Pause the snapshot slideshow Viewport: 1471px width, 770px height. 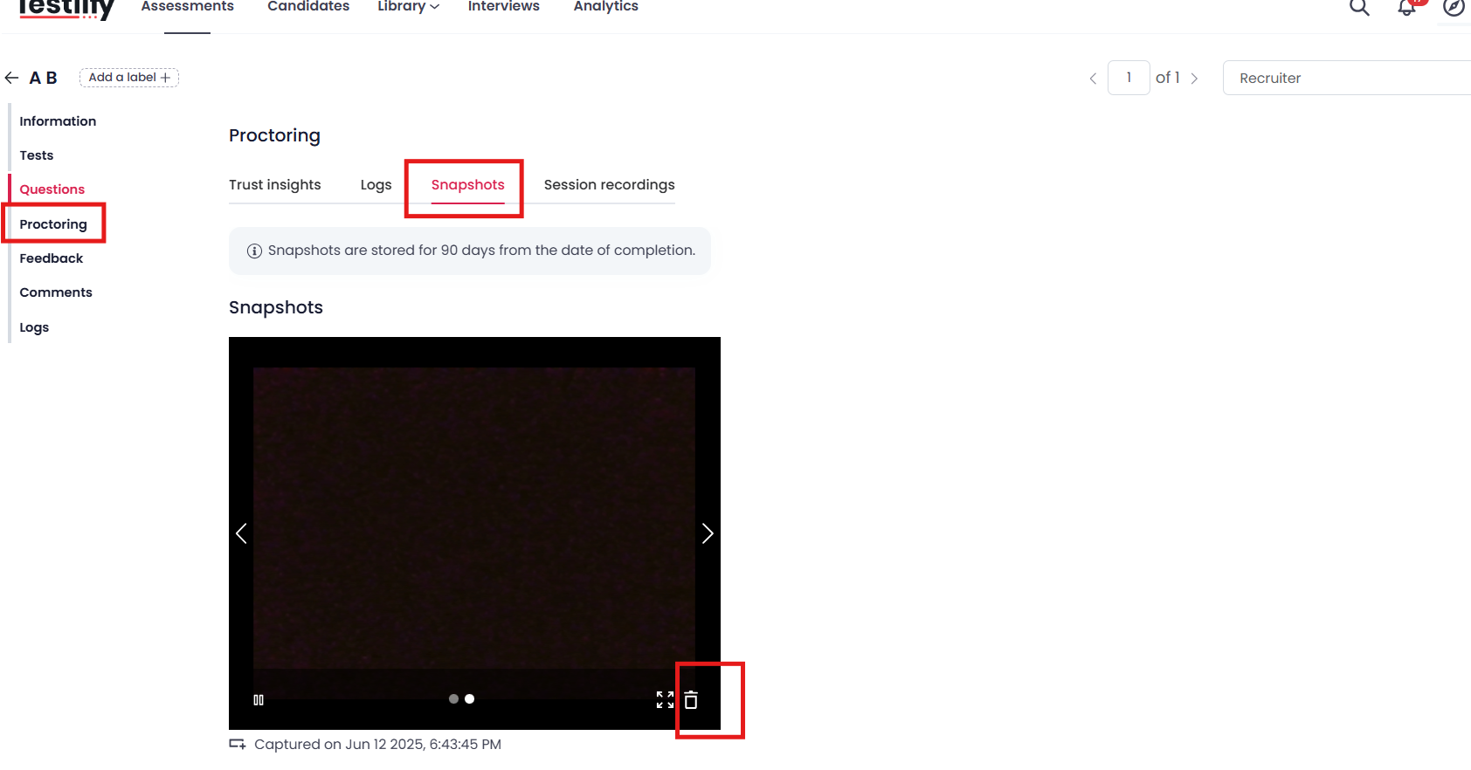pos(259,700)
